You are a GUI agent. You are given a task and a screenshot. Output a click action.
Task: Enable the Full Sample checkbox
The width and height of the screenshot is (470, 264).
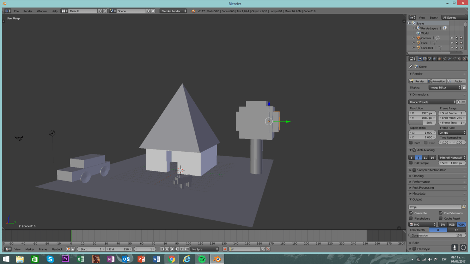[411, 163]
